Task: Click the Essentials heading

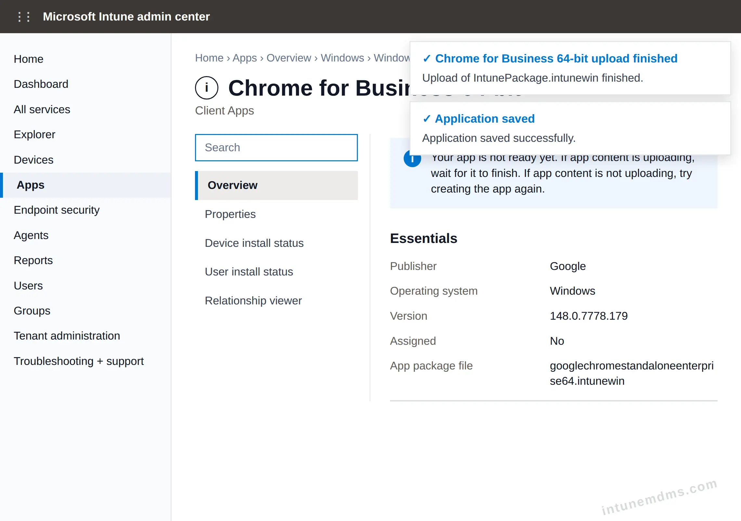Action: pos(424,238)
